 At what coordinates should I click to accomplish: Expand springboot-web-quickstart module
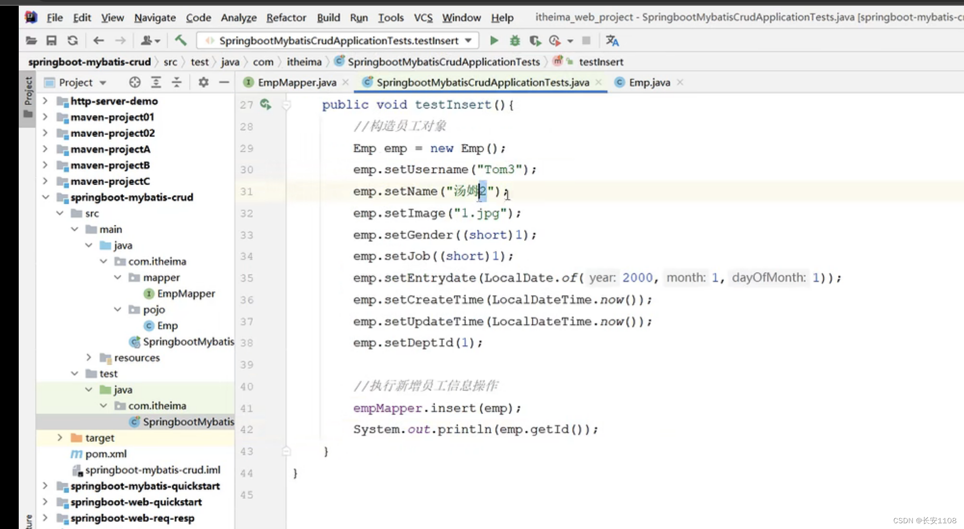[x=45, y=502]
